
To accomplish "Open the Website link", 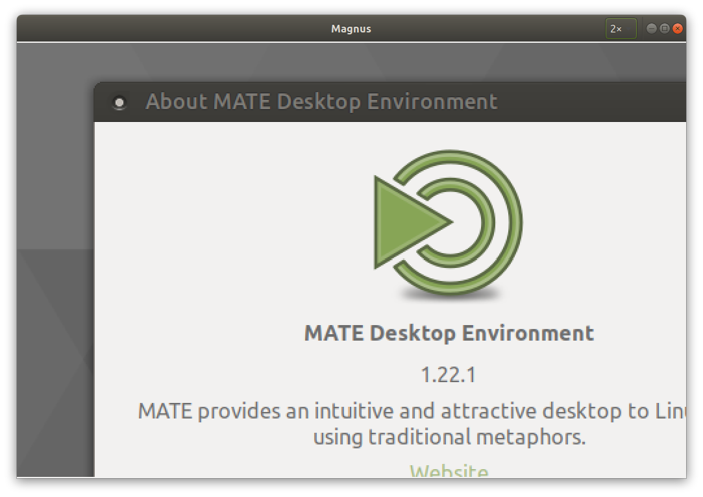I will click(449, 470).
